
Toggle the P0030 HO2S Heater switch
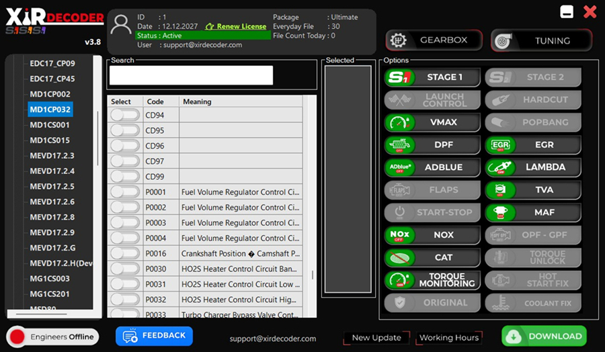coord(124,269)
